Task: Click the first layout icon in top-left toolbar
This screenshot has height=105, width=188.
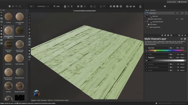Action: 10,6
